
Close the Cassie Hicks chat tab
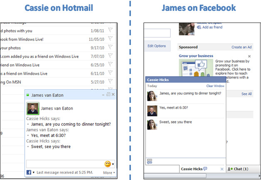coord(222,169)
